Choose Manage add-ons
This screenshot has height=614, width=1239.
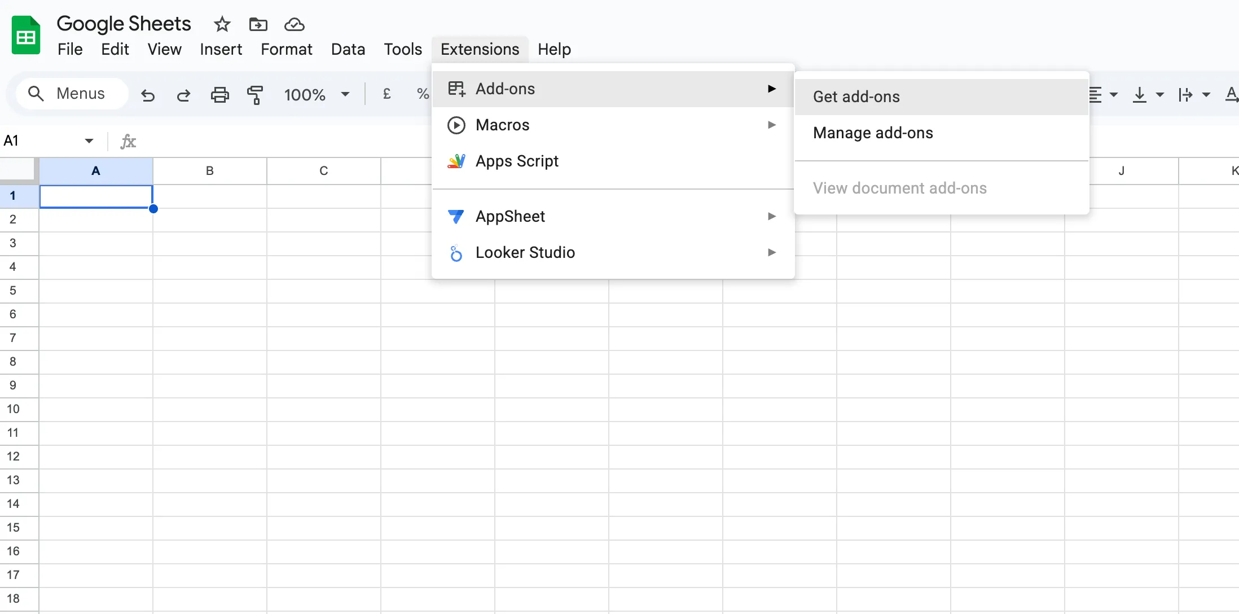point(941,133)
